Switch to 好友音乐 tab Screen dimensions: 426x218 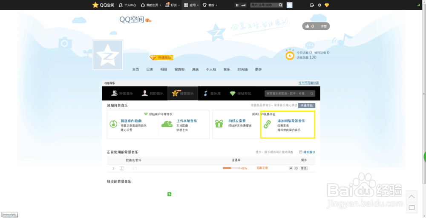pos(122,93)
